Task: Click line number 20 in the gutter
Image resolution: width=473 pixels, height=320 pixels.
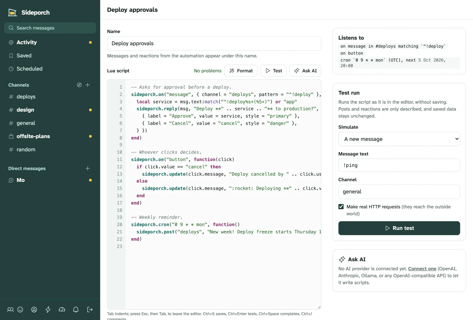Action: (119, 225)
